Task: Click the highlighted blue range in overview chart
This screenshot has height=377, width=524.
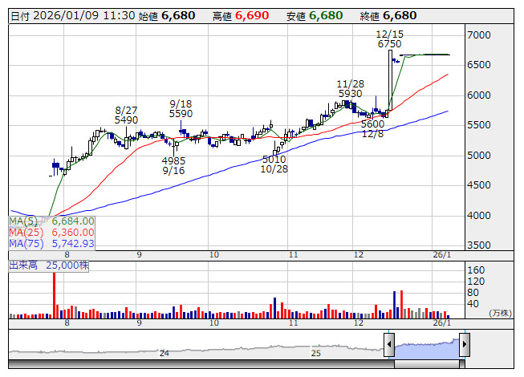Action: coord(425,346)
